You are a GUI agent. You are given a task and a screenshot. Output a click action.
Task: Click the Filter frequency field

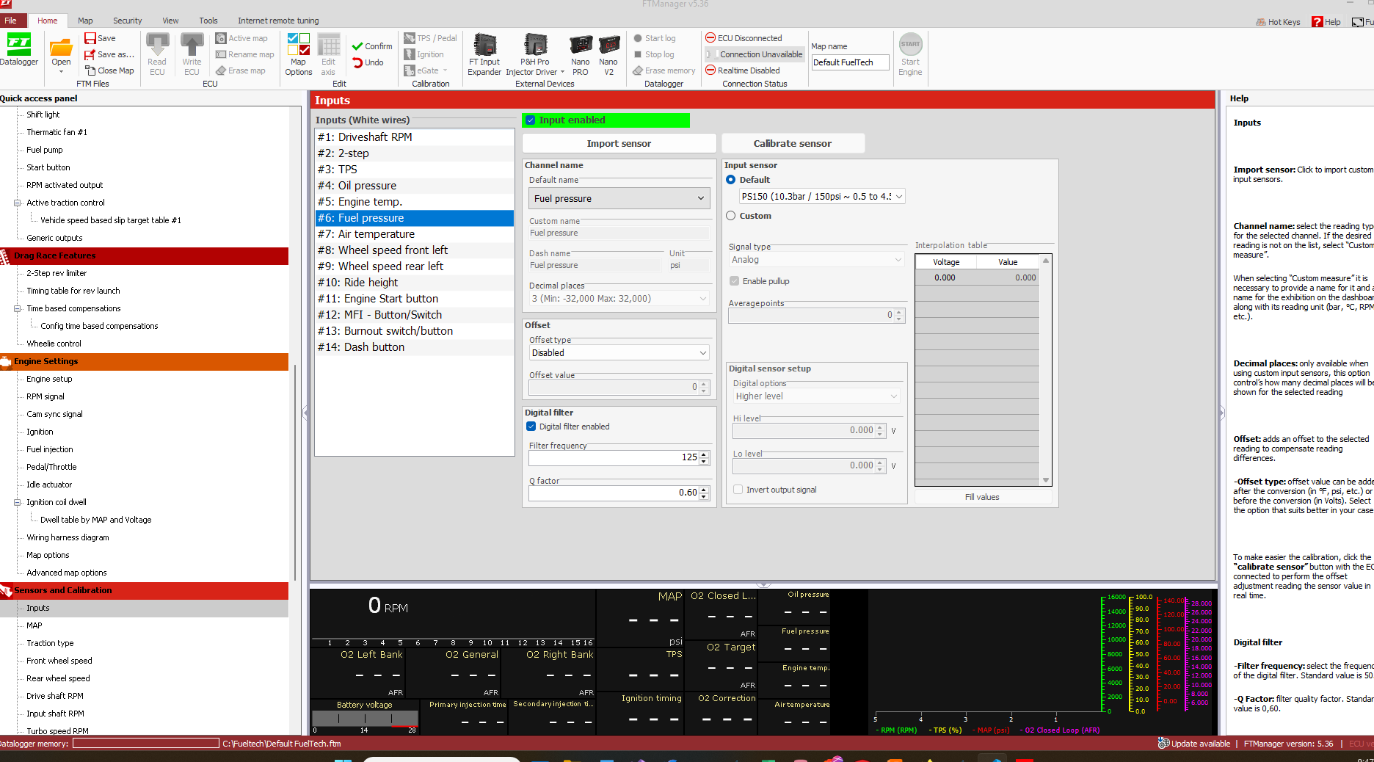[x=619, y=458]
